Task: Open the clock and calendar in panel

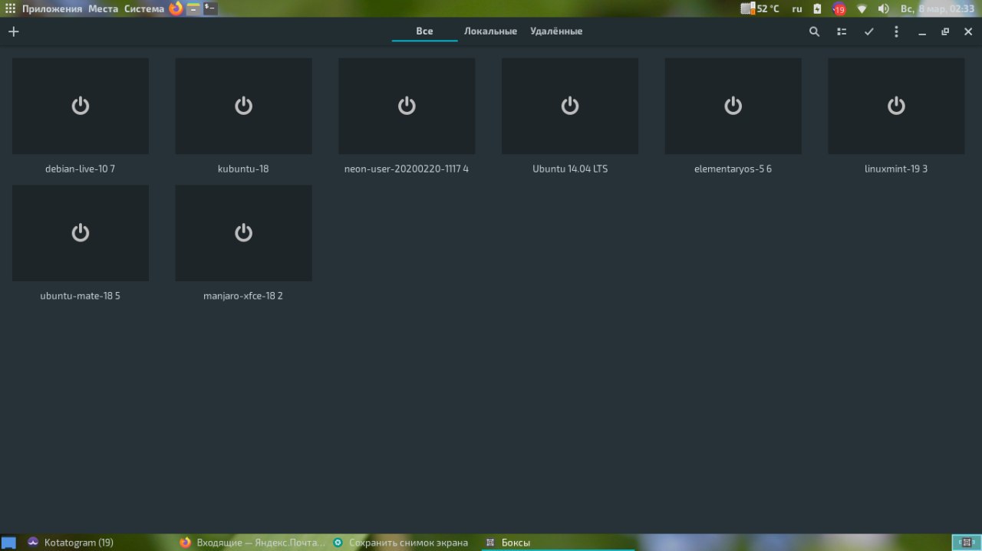Action: pyautogui.click(x=938, y=9)
